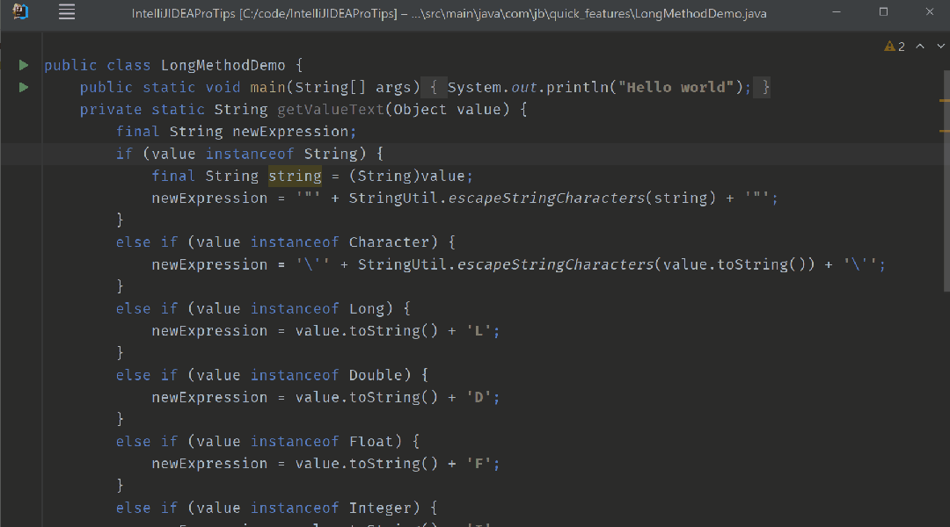Open the hamburger main menu

click(x=67, y=11)
